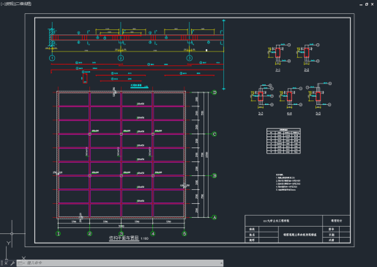Screen dimensions: 377x267
Task: Select the 结构平面布置图 drawing title
Action: coord(124,238)
